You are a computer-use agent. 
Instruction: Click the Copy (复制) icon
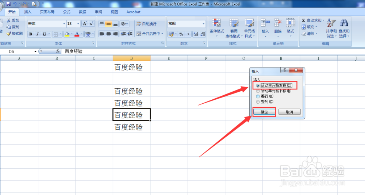[9, 27]
